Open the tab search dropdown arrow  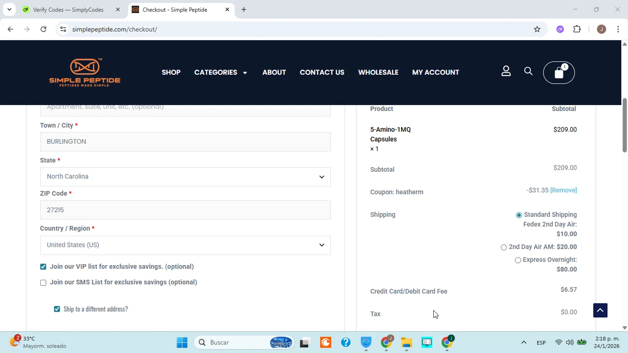click(9, 10)
